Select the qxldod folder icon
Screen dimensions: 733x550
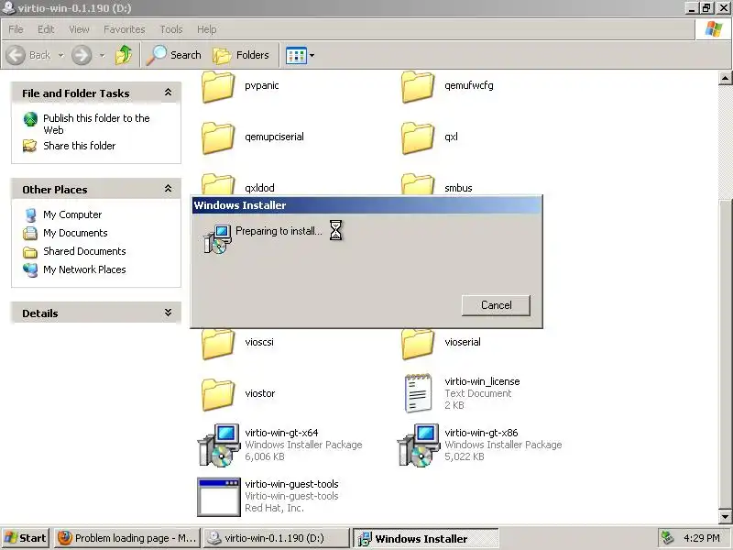coord(218,184)
